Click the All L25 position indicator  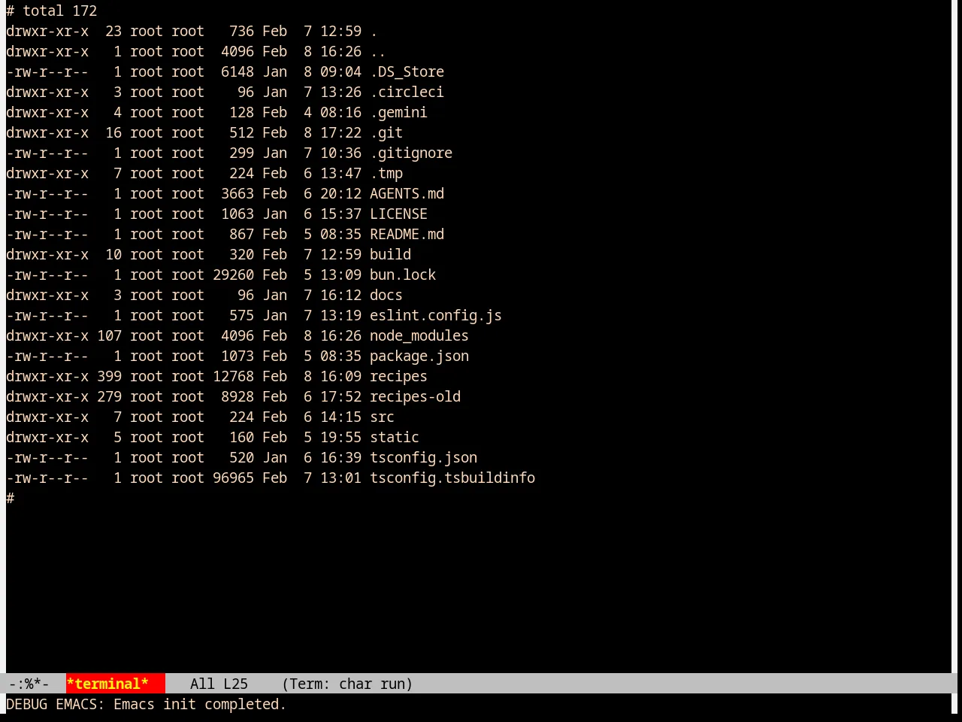point(219,684)
